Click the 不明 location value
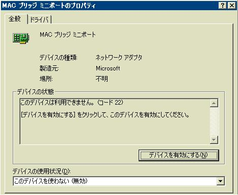This screenshot has width=238, height=195. [102, 79]
